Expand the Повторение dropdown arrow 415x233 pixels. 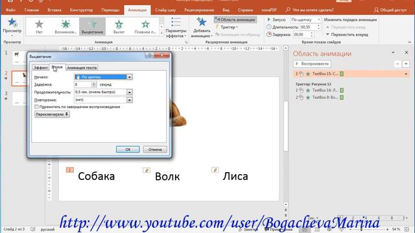point(130,100)
